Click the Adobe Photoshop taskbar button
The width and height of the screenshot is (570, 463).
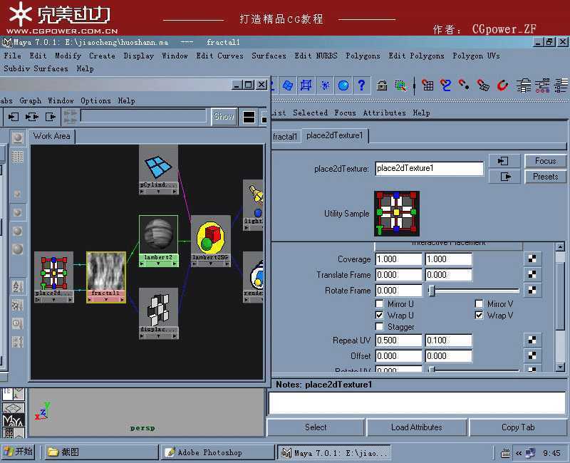(x=218, y=452)
